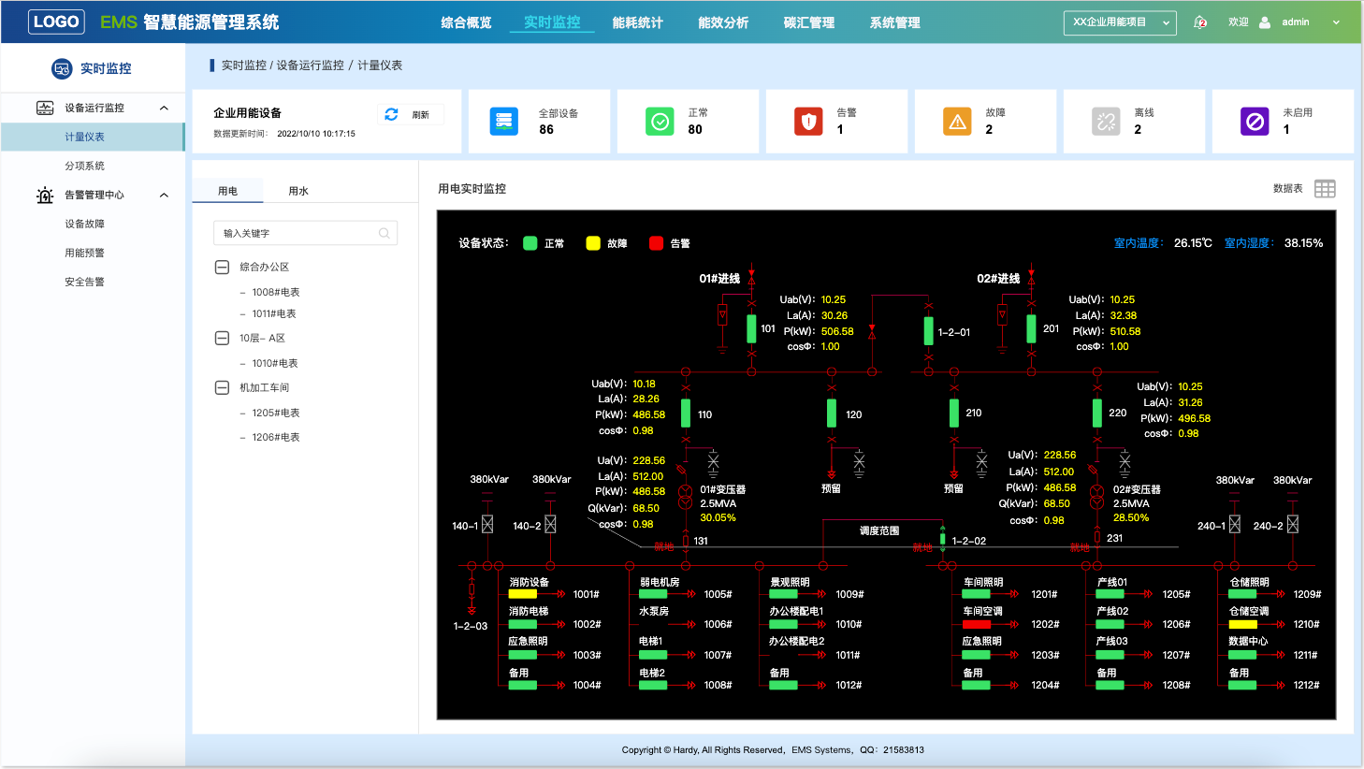Open the 综合概览 top menu
The width and height of the screenshot is (1364, 769).
click(x=466, y=22)
